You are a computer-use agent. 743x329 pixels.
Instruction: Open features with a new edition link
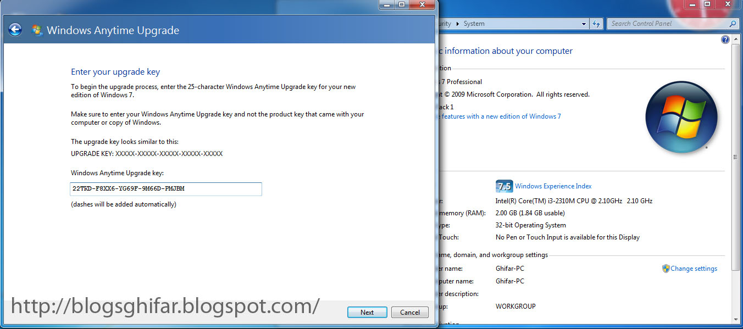point(501,116)
